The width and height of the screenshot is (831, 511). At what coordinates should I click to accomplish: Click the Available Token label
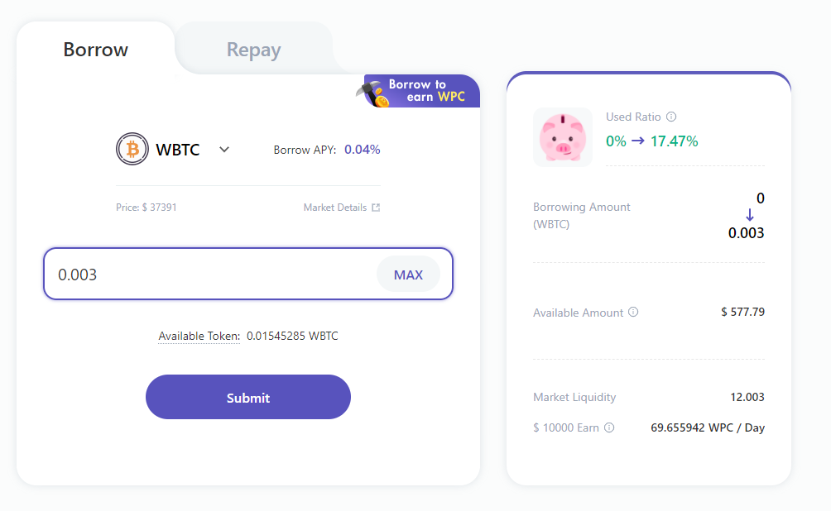pos(199,336)
